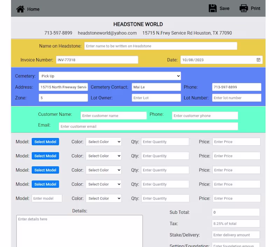This screenshot has width=280, height=247.
Task: Click Select Model button in fourth row
Action: [45, 184]
